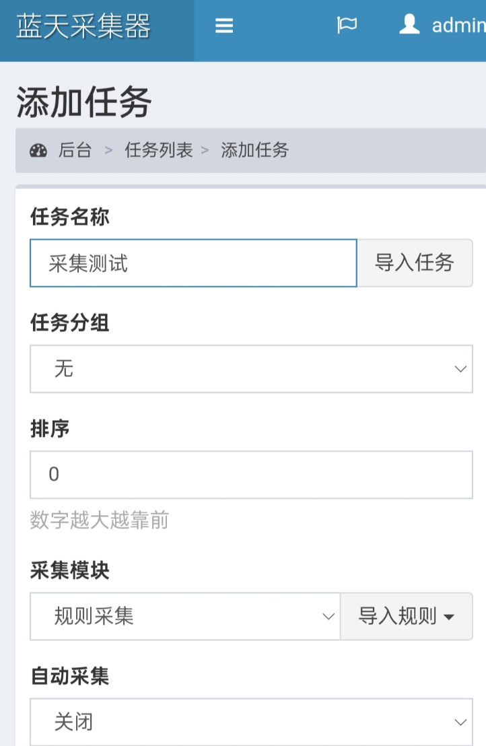
Task: Click the 自动采集 chevron arrow
Action: [460, 722]
